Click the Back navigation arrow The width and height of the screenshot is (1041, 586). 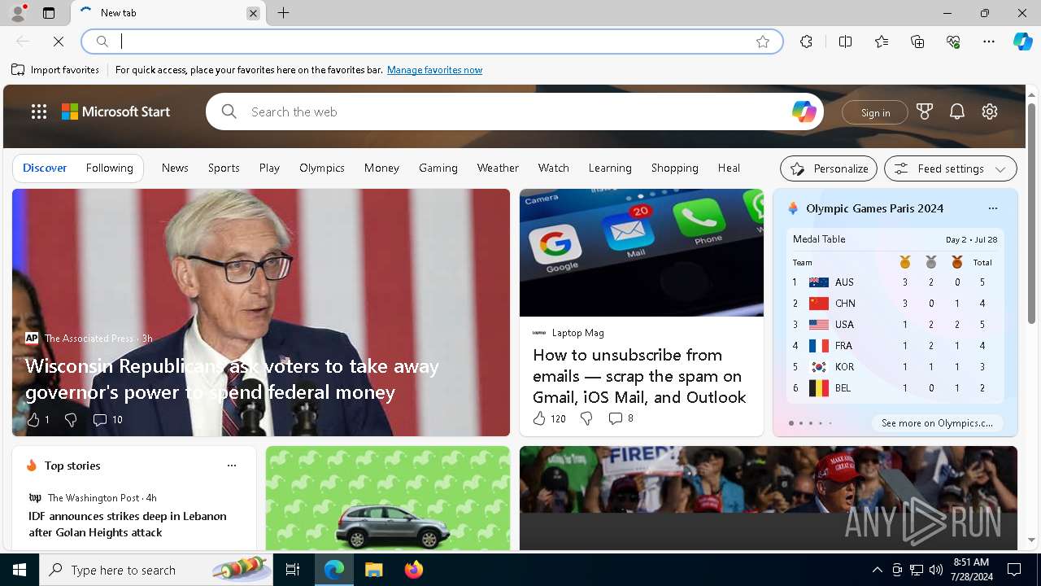click(x=23, y=42)
